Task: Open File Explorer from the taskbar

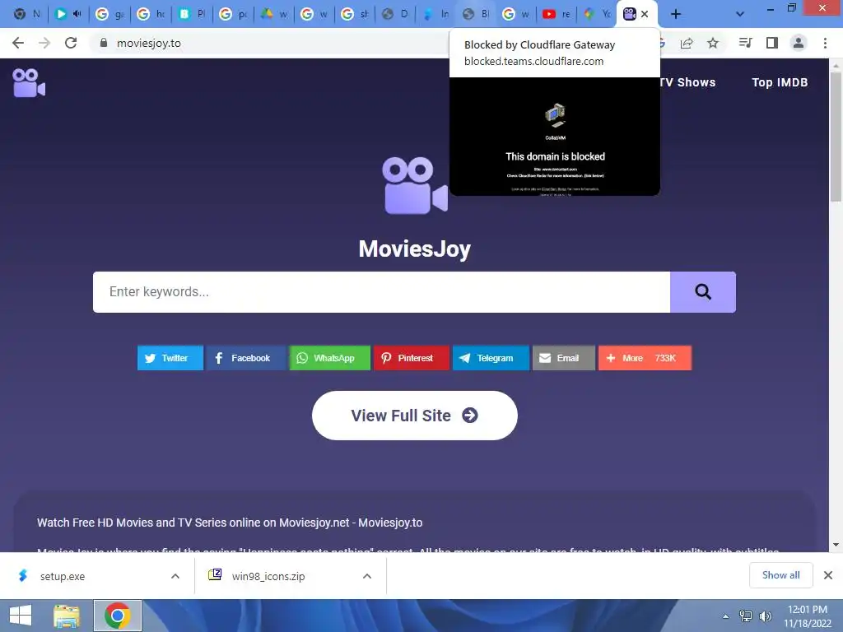Action: [x=67, y=616]
